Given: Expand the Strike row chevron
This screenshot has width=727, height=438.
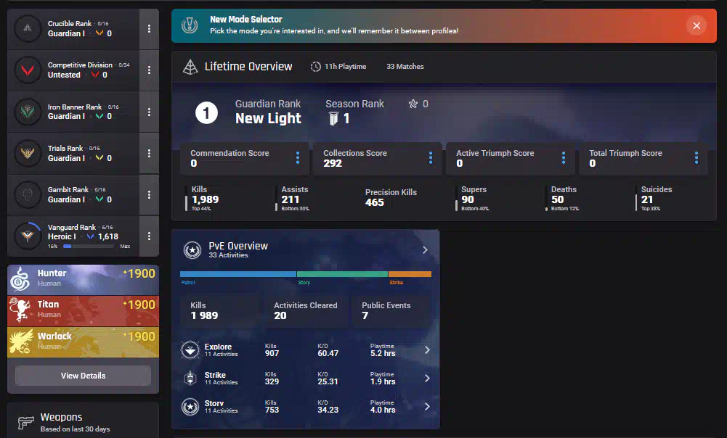Looking at the screenshot, I should click(x=427, y=379).
